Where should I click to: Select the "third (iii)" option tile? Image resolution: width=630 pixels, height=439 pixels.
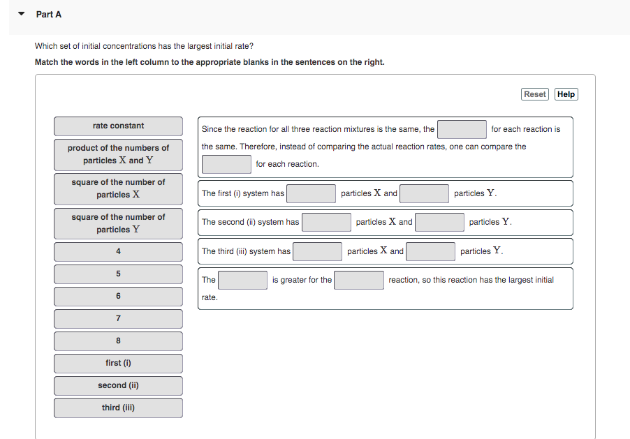117,408
